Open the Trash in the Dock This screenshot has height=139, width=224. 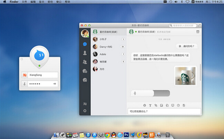pyautogui.click(x=168, y=135)
